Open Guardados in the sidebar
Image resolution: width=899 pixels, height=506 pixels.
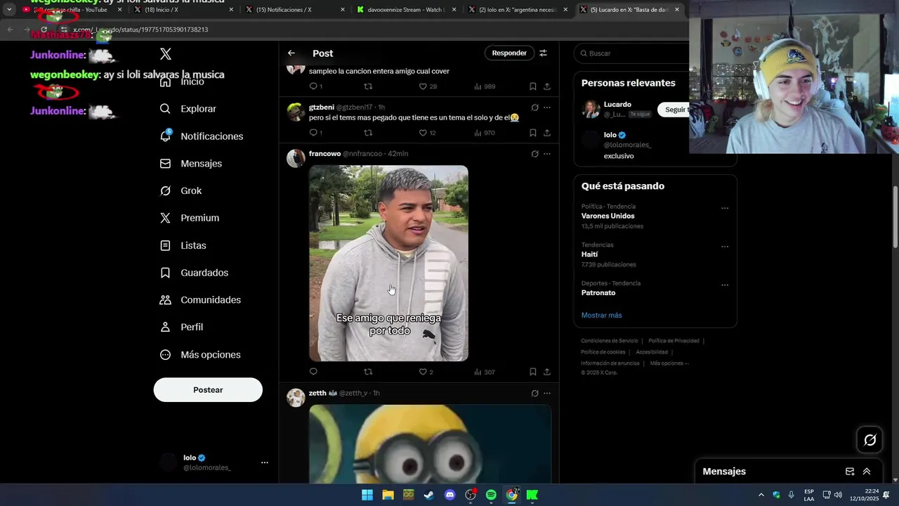click(x=194, y=273)
